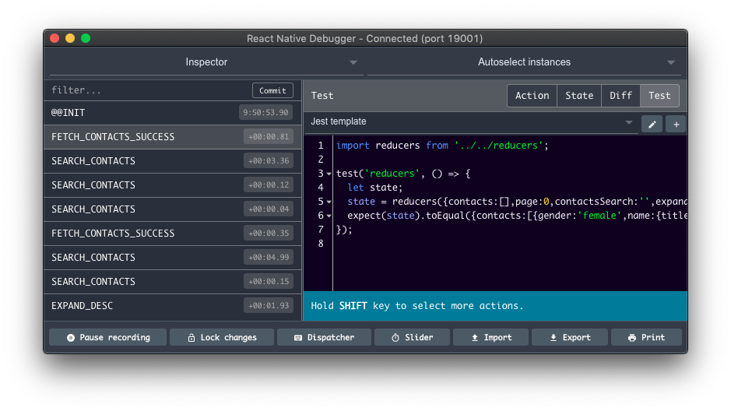Click the plus add template icon

click(675, 124)
